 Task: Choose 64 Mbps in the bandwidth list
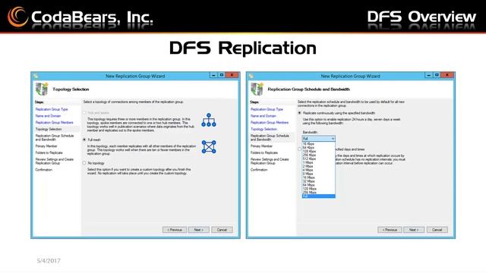click(x=318, y=185)
